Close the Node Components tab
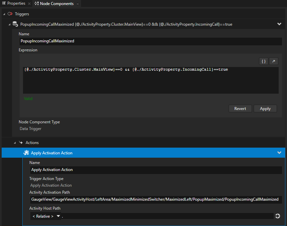 point(78,4)
